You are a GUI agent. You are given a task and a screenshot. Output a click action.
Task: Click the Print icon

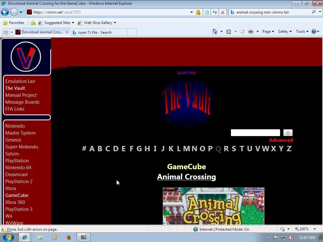coord(251,32)
